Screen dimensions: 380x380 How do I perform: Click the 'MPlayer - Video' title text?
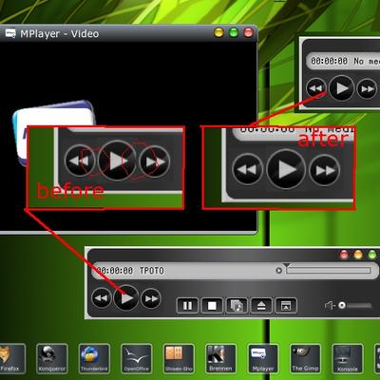tap(60, 34)
